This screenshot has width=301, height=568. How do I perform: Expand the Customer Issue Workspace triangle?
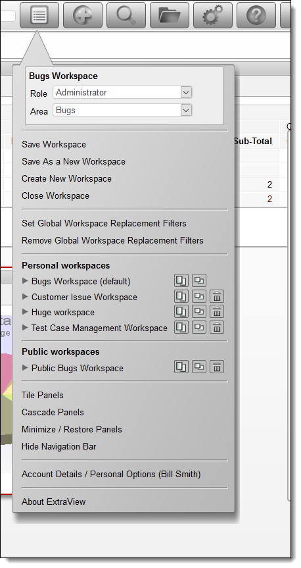[25, 296]
